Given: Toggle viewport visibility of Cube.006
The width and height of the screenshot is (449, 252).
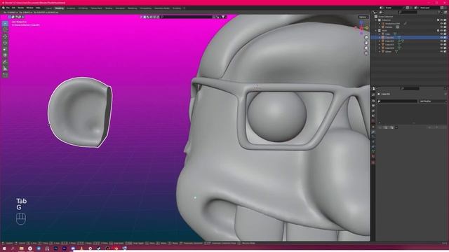Looking at the screenshot, I should coord(441,48).
